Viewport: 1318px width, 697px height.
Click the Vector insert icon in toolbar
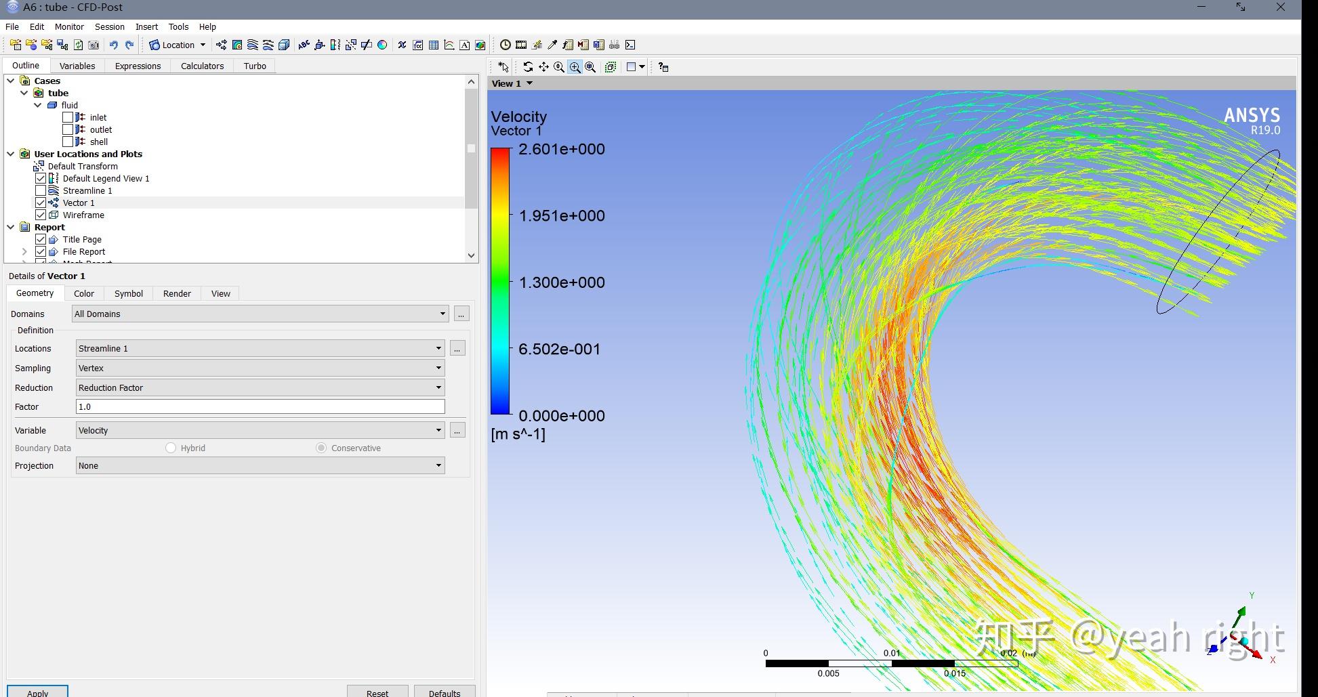click(222, 45)
